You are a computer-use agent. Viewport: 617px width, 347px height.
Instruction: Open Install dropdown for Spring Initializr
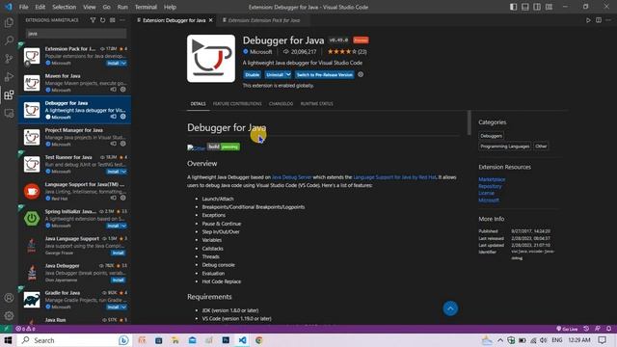point(124,226)
